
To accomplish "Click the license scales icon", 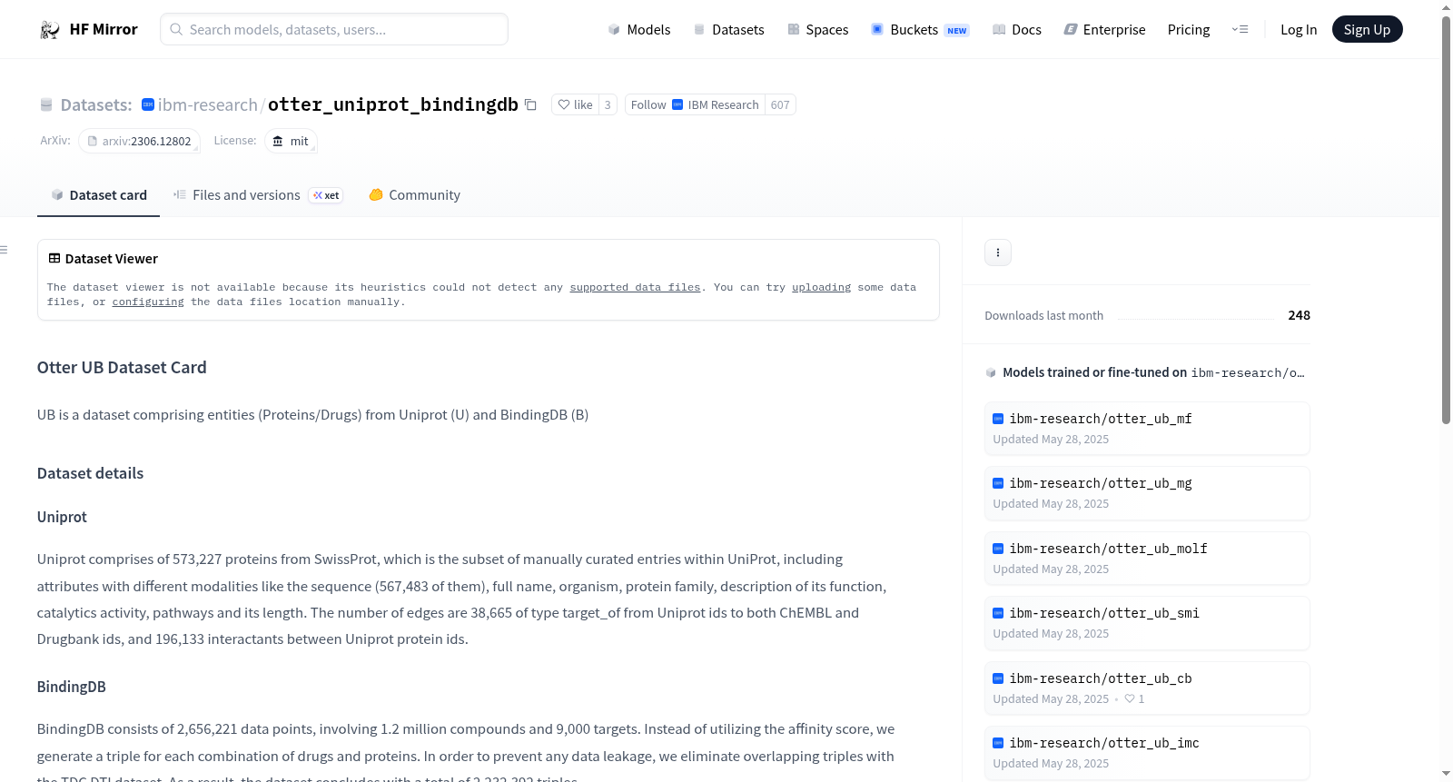I will click(278, 142).
